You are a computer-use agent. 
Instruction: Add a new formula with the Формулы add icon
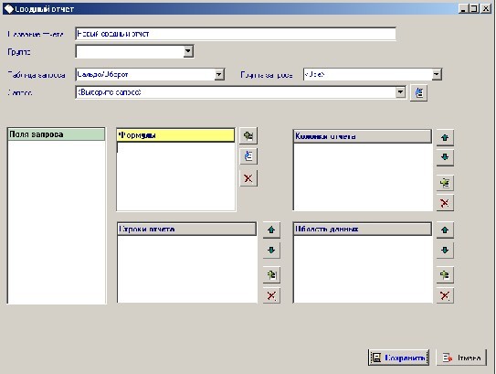click(x=248, y=136)
